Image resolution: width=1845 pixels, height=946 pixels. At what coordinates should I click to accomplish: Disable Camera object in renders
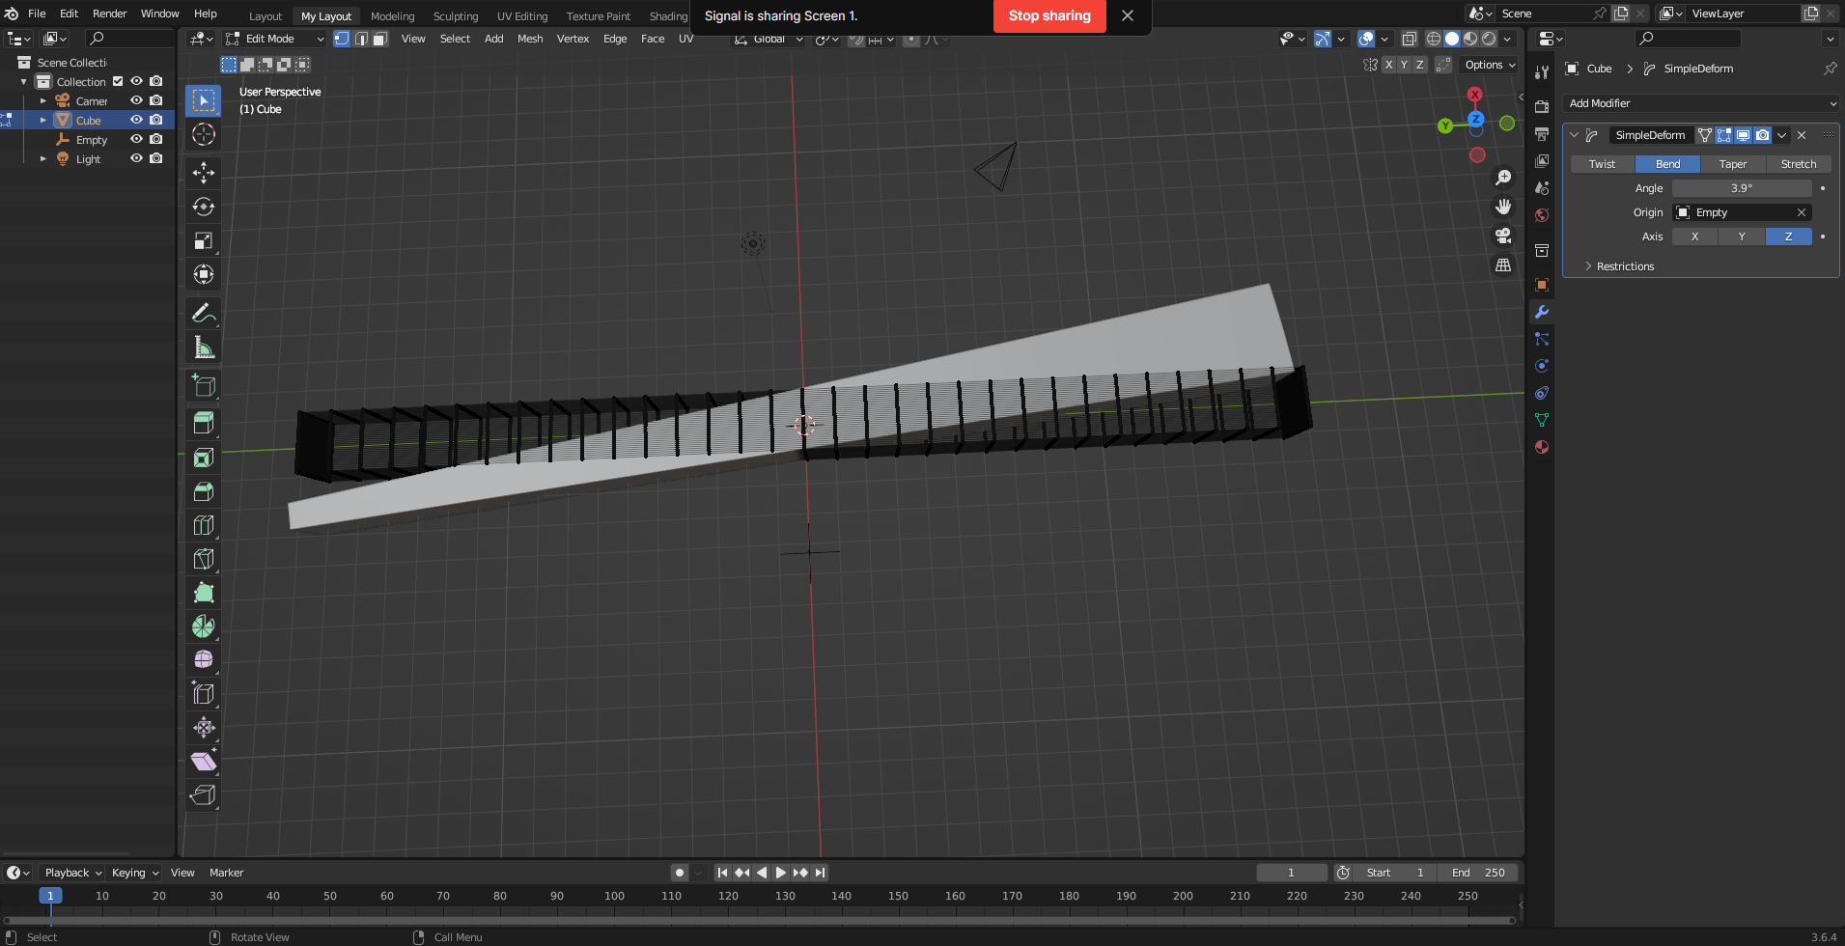(x=155, y=100)
